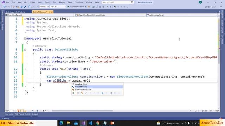Image resolution: width=225 pixels, height=126 pixels.
Task: Open the AzureBlobTutorial.DeleteAllBlobs type dropdown
Action: click(x=111, y=15)
